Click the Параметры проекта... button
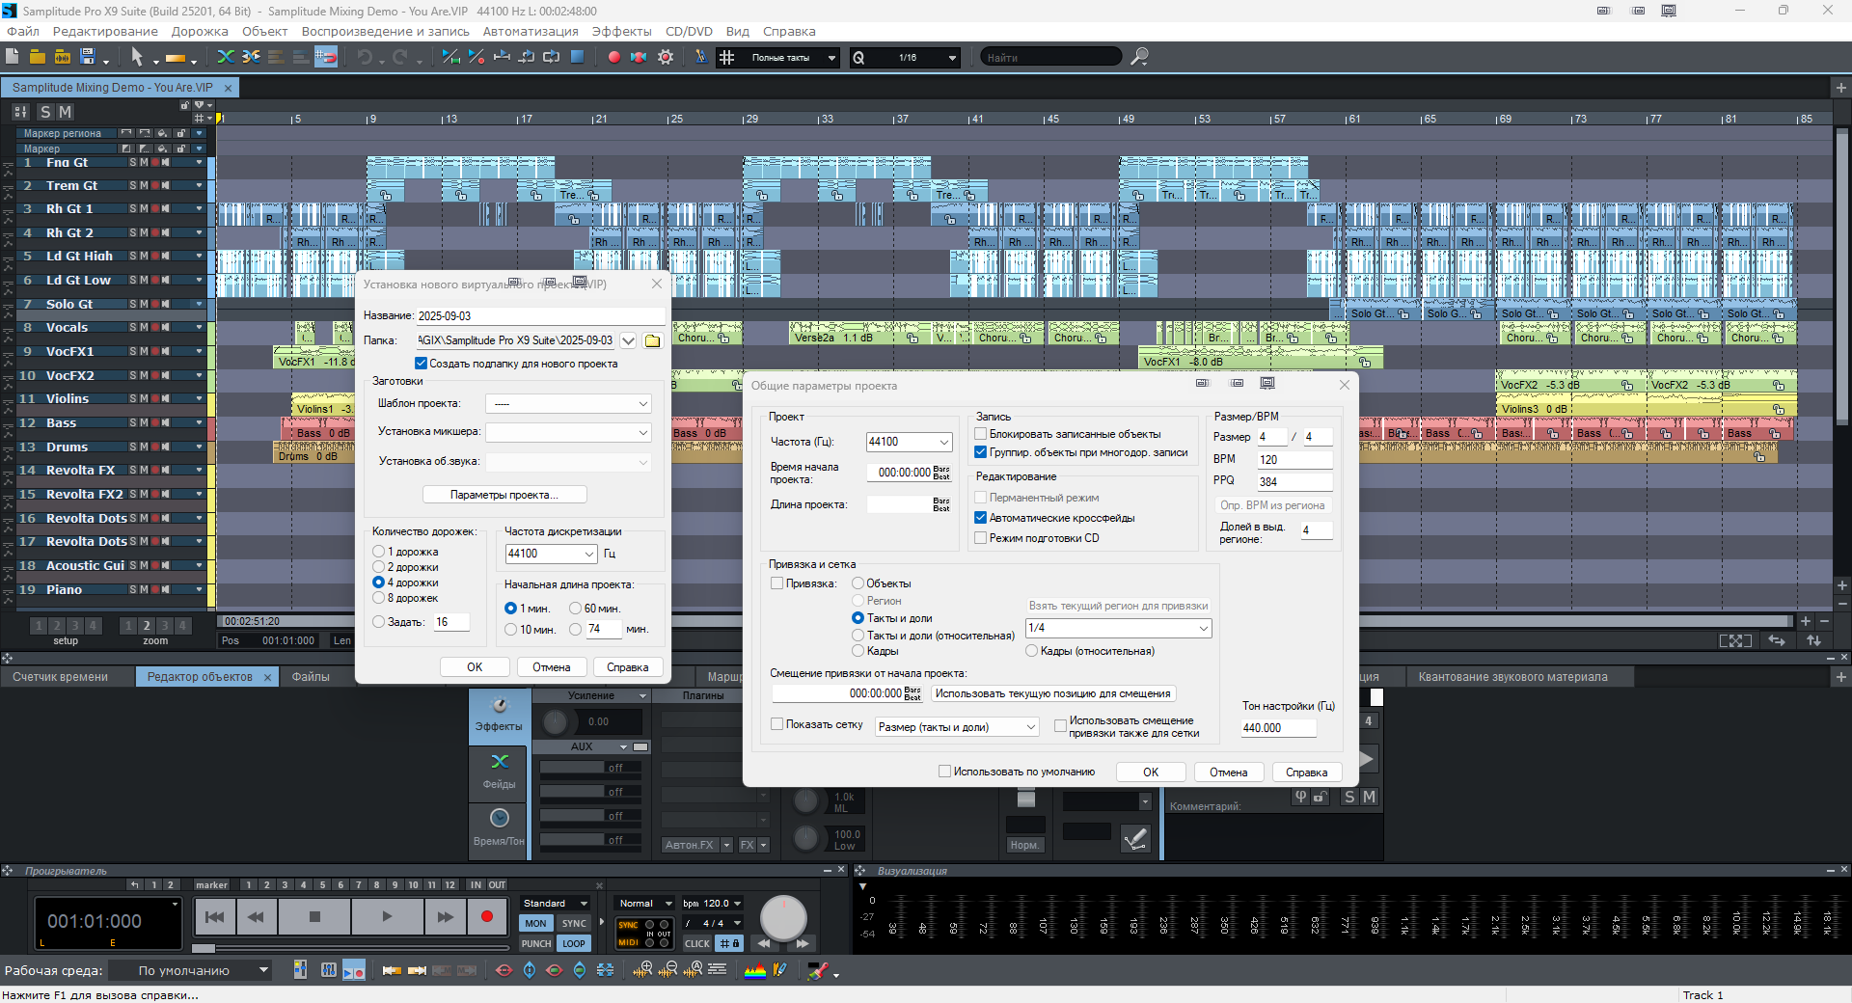This screenshot has height=1003, width=1852. (504, 495)
